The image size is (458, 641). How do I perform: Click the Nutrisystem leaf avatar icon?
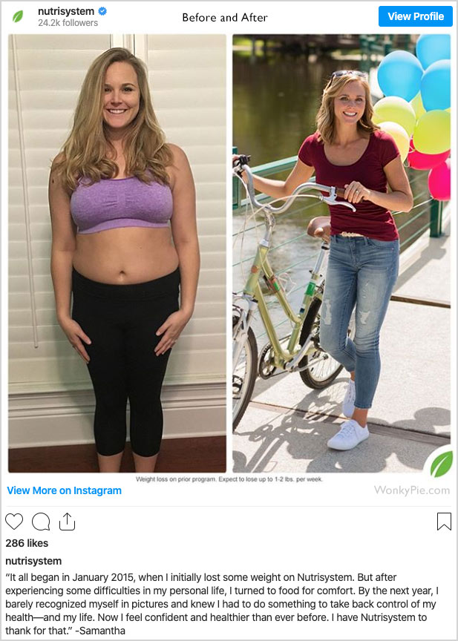[18, 16]
